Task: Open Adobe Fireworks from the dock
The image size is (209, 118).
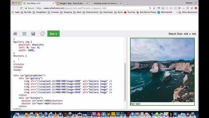Action: point(113,114)
